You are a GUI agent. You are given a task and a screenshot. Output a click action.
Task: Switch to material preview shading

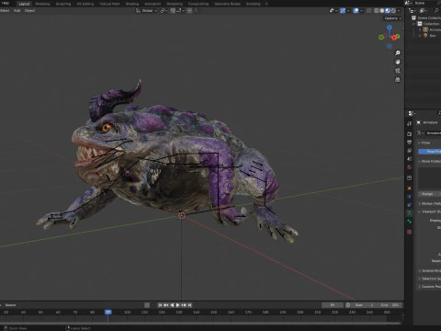point(388,11)
